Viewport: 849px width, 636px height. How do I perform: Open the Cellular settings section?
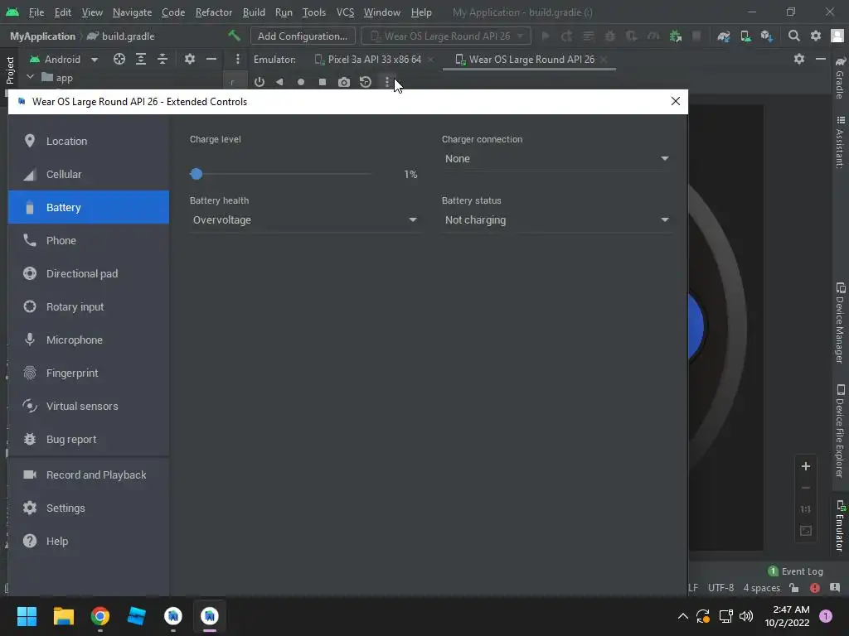88,174
